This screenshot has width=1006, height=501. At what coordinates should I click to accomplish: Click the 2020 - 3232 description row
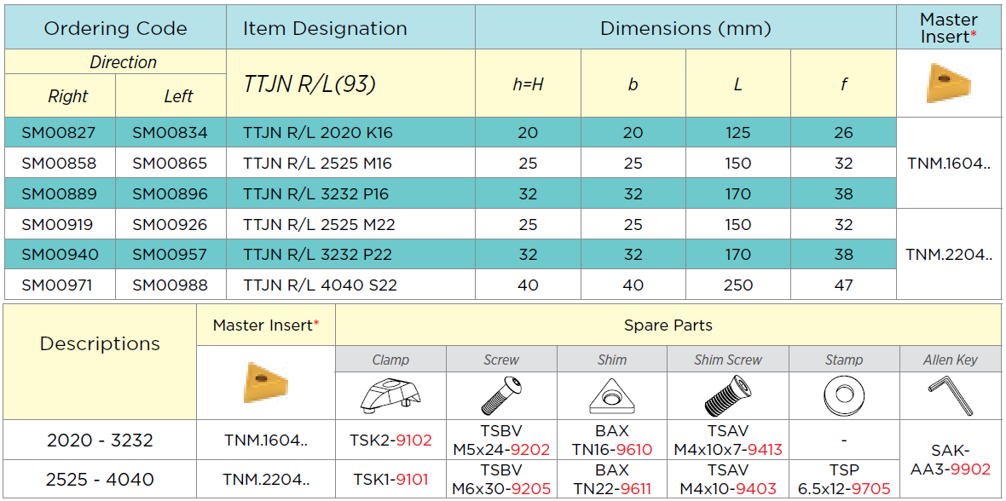(100, 440)
